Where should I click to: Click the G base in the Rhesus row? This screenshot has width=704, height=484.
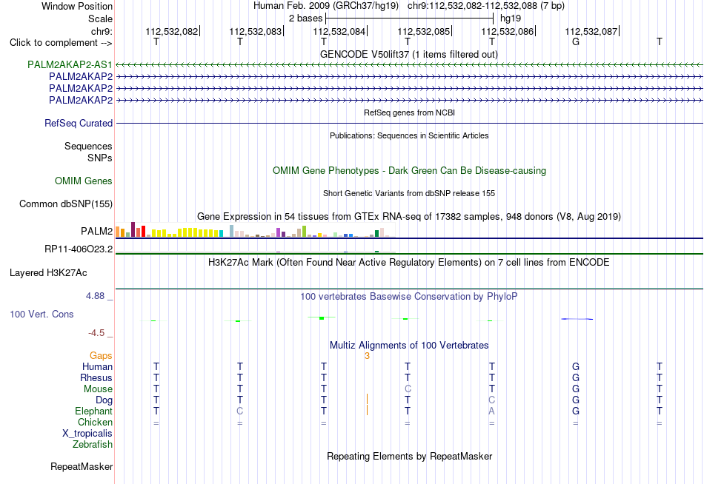[x=576, y=378]
